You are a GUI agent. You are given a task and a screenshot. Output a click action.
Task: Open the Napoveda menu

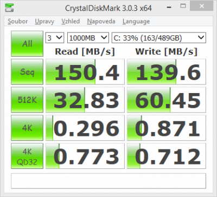pos(101,21)
